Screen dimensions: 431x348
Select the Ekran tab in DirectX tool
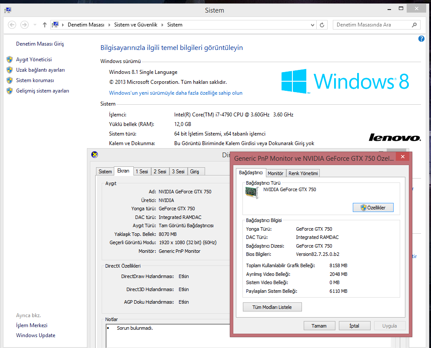point(123,171)
